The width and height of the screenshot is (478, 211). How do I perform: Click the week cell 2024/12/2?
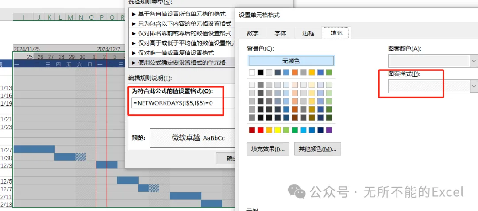(111, 49)
